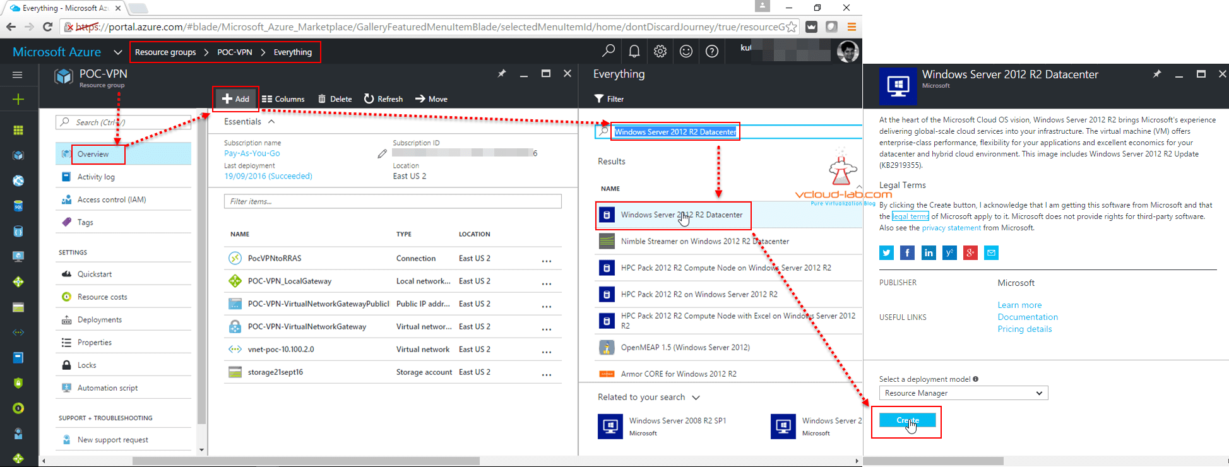The height and width of the screenshot is (467, 1229).
Task: Click the marketplace search box with Windows Server text
Action: [728, 131]
